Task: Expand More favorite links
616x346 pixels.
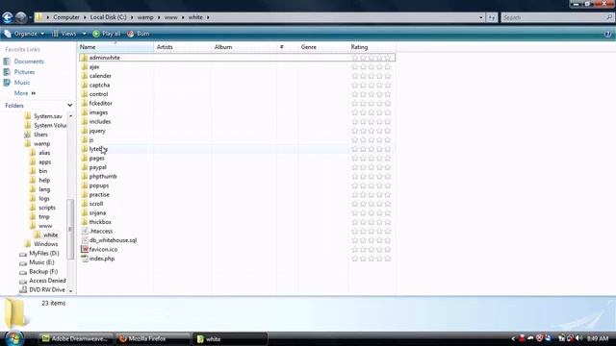Action: tap(25, 93)
